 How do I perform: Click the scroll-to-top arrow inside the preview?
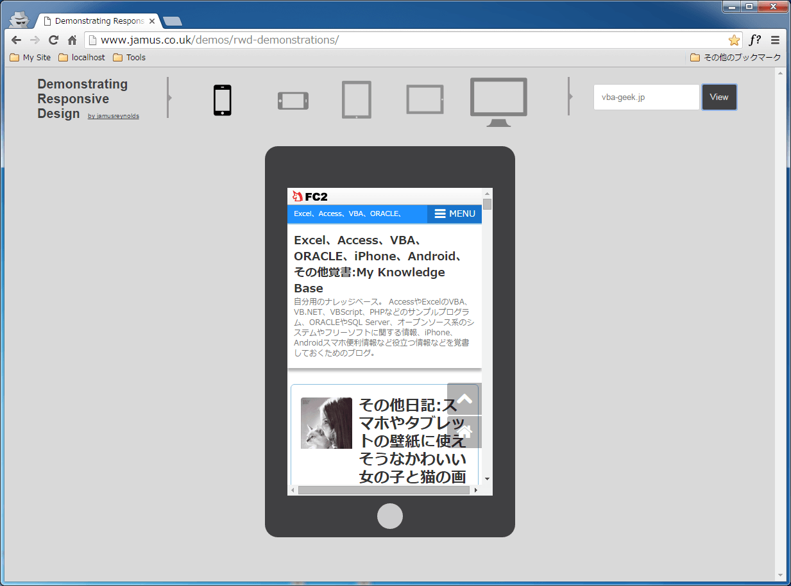463,399
